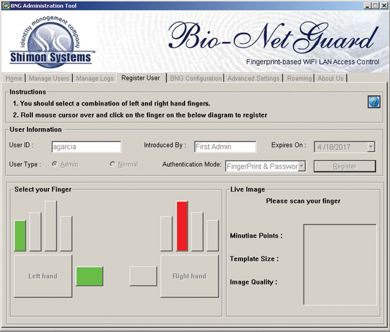
Task: Open the Manage Logs tab
Action: (95, 78)
